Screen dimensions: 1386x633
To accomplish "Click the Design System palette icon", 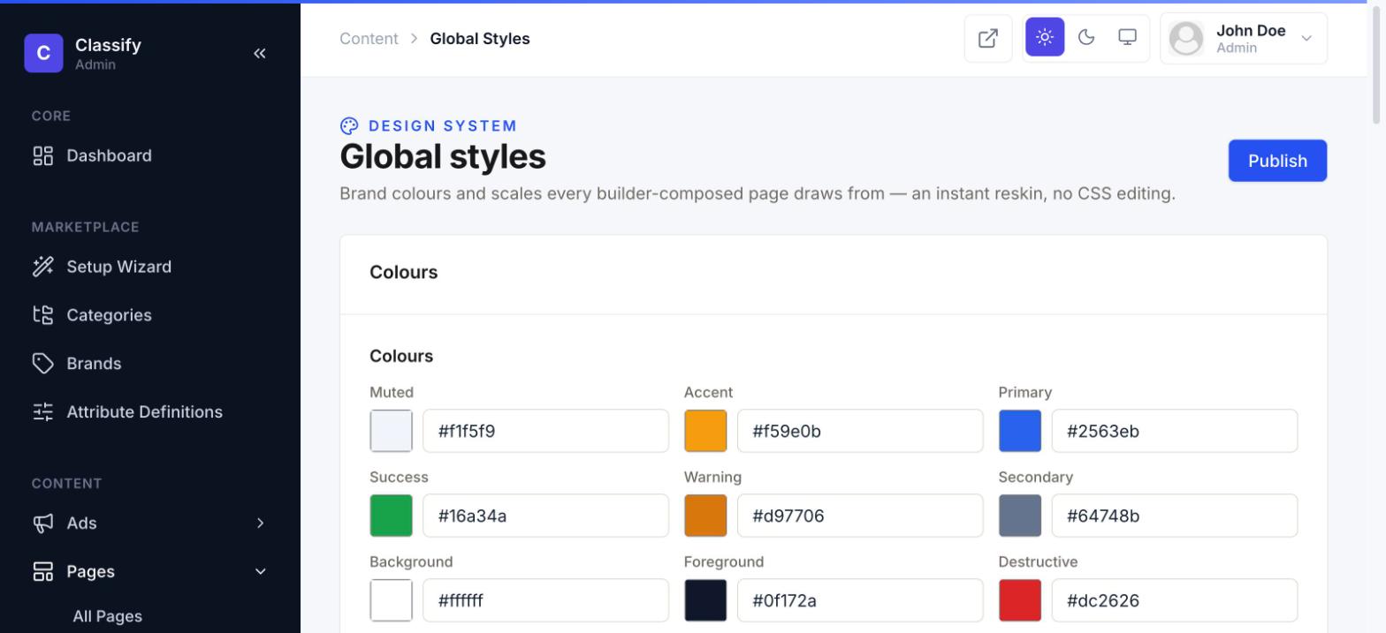I will click(x=349, y=126).
